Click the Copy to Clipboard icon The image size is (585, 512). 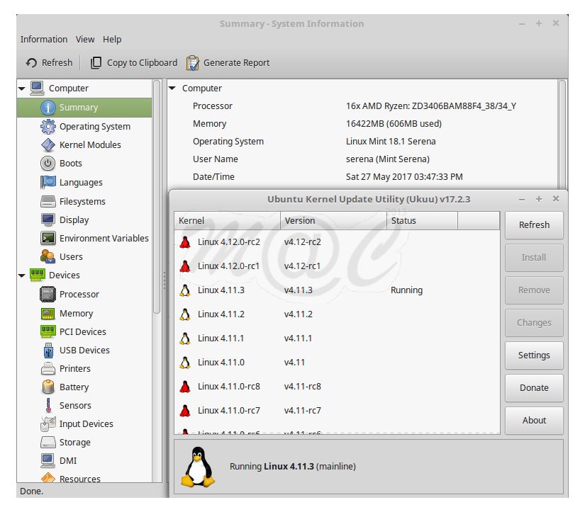tap(96, 63)
